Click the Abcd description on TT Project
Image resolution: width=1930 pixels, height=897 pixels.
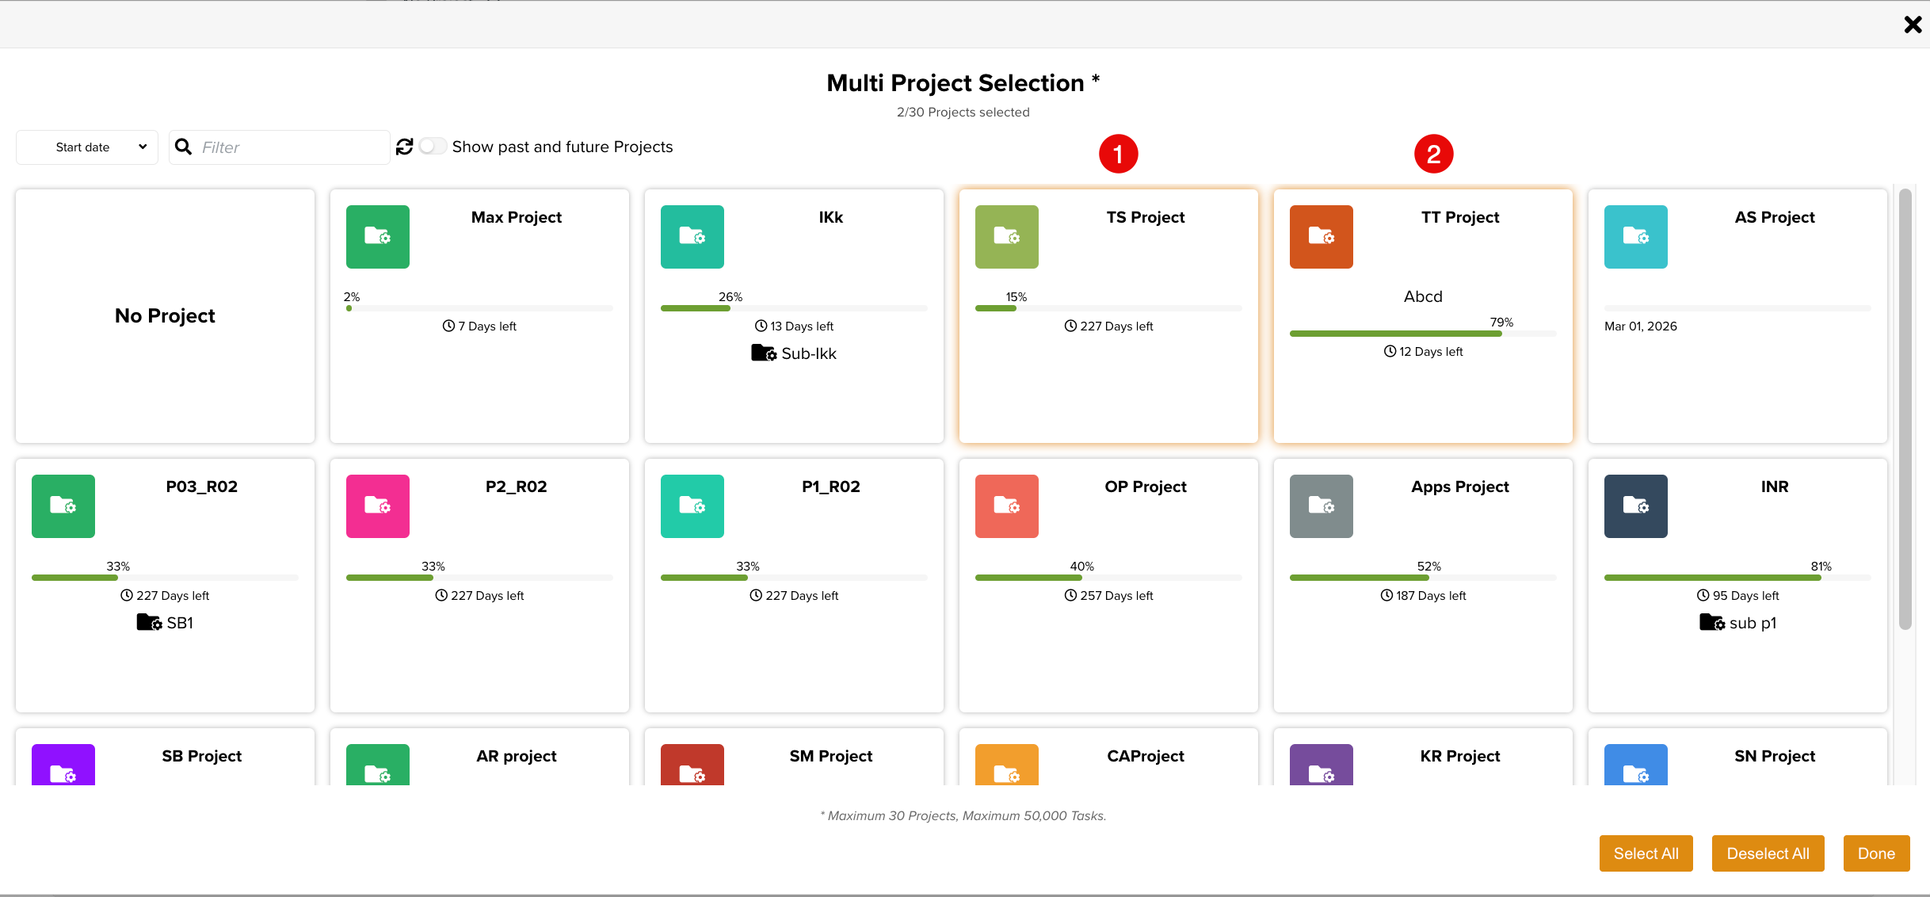(1423, 296)
